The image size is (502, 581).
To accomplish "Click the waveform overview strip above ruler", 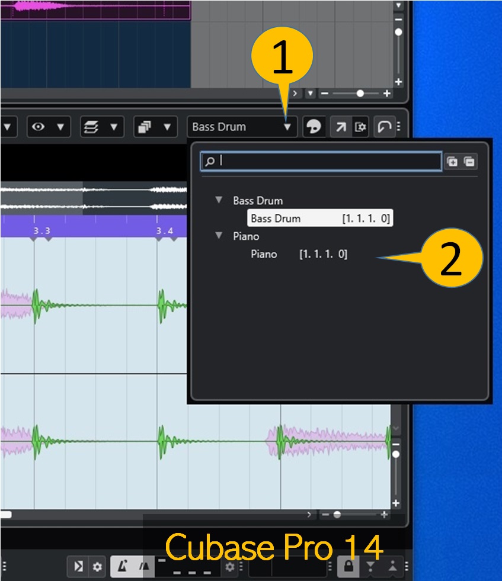I will pyautogui.click(x=94, y=198).
